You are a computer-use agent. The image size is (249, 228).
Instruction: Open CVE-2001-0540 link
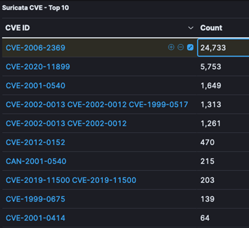(35, 85)
